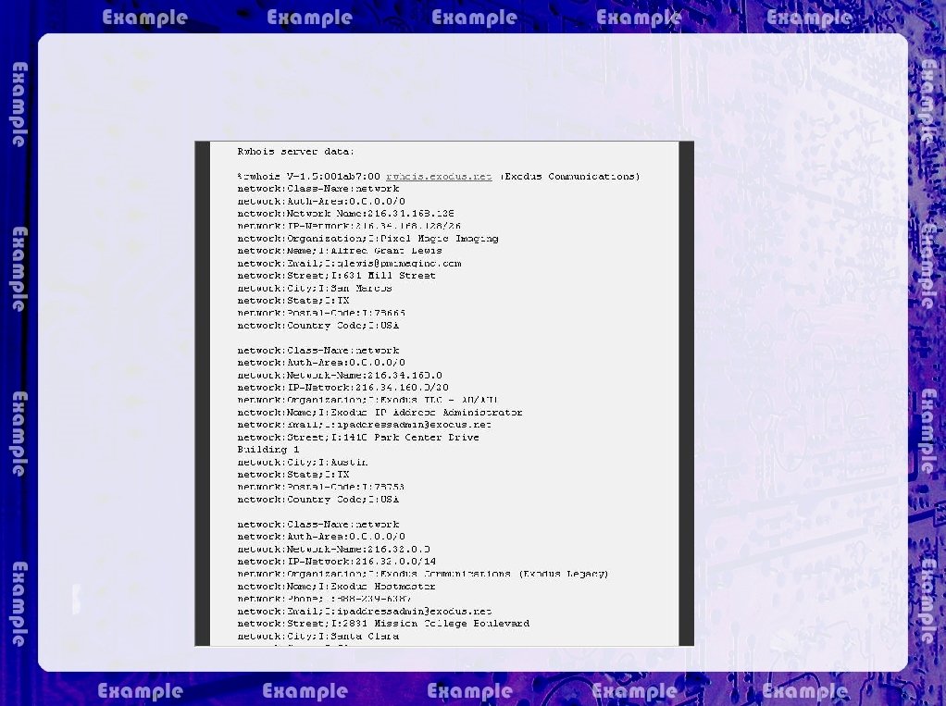
Task: Click the '2831 Mission College Boulevard' street line
Action: click(x=383, y=624)
